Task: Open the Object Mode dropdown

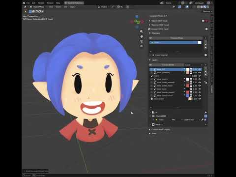Action: click(38, 7)
